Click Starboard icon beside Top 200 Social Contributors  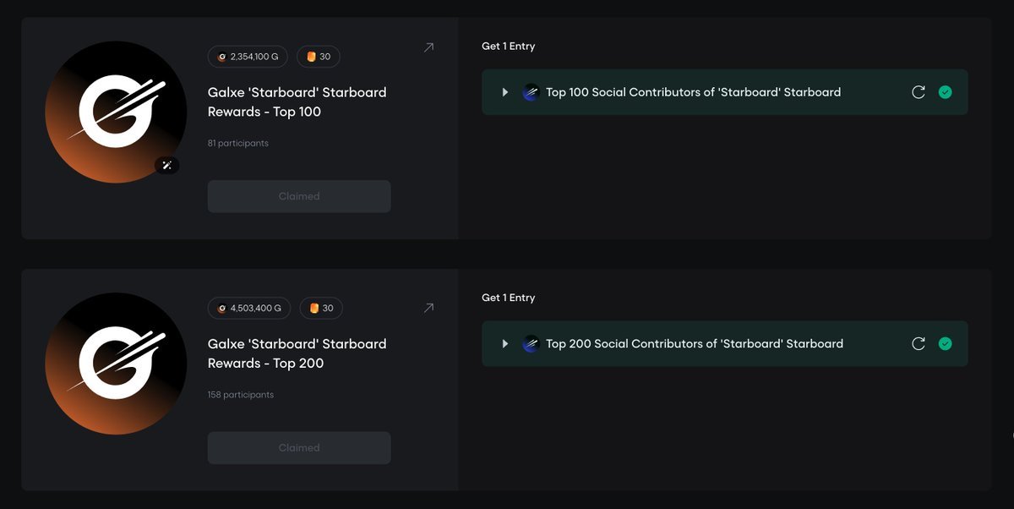click(x=531, y=343)
